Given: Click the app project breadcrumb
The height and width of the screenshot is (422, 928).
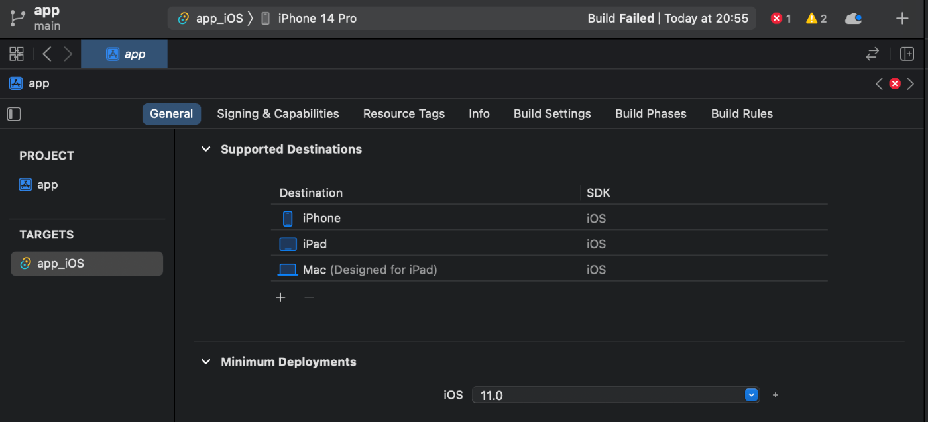Looking at the screenshot, I should click(x=30, y=83).
